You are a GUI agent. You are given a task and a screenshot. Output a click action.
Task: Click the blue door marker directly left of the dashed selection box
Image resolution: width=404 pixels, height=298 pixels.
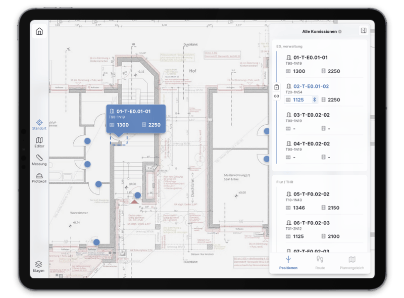(87, 141)
